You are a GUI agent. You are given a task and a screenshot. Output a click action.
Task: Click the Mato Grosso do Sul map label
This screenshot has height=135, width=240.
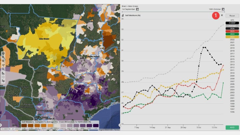[50, 85]
